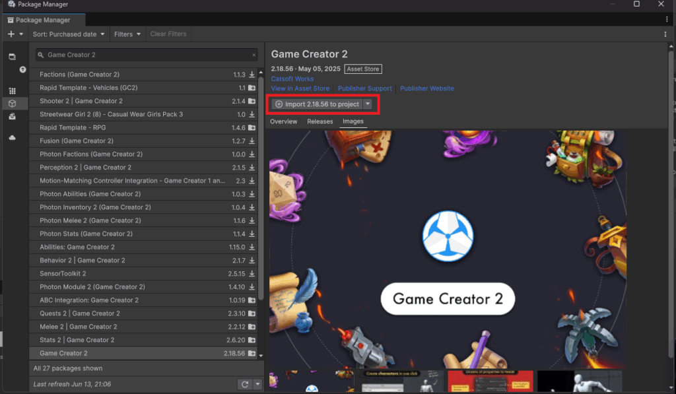
Task: Open the Publisher Website link
Action: point(427,88)
